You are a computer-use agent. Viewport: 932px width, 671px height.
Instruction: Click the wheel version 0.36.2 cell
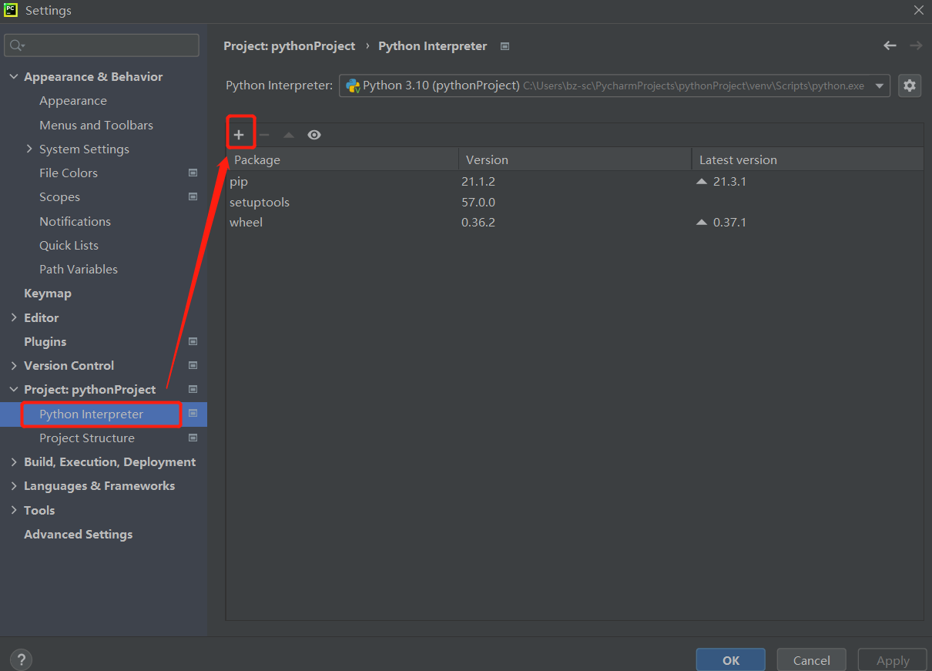[478, 222]
